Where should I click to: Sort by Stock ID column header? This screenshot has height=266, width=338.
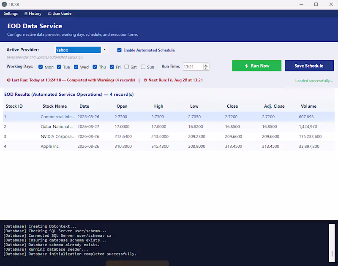14,106
